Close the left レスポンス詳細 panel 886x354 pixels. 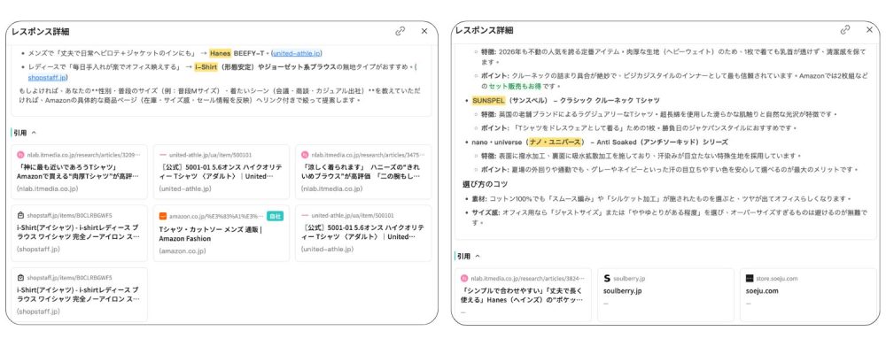(424, 31)
